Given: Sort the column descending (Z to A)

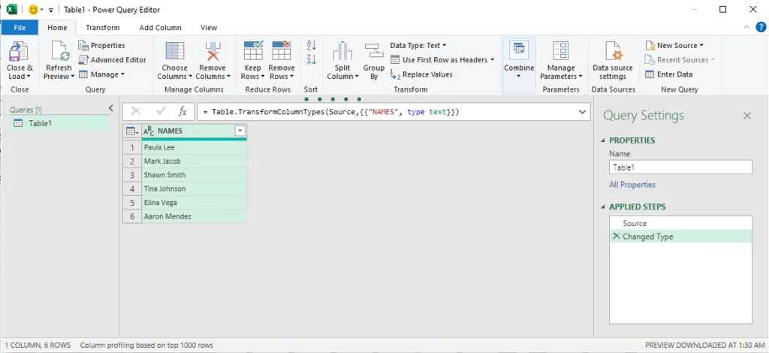Looking at the screenshot, I should click(x=311, y=60).
